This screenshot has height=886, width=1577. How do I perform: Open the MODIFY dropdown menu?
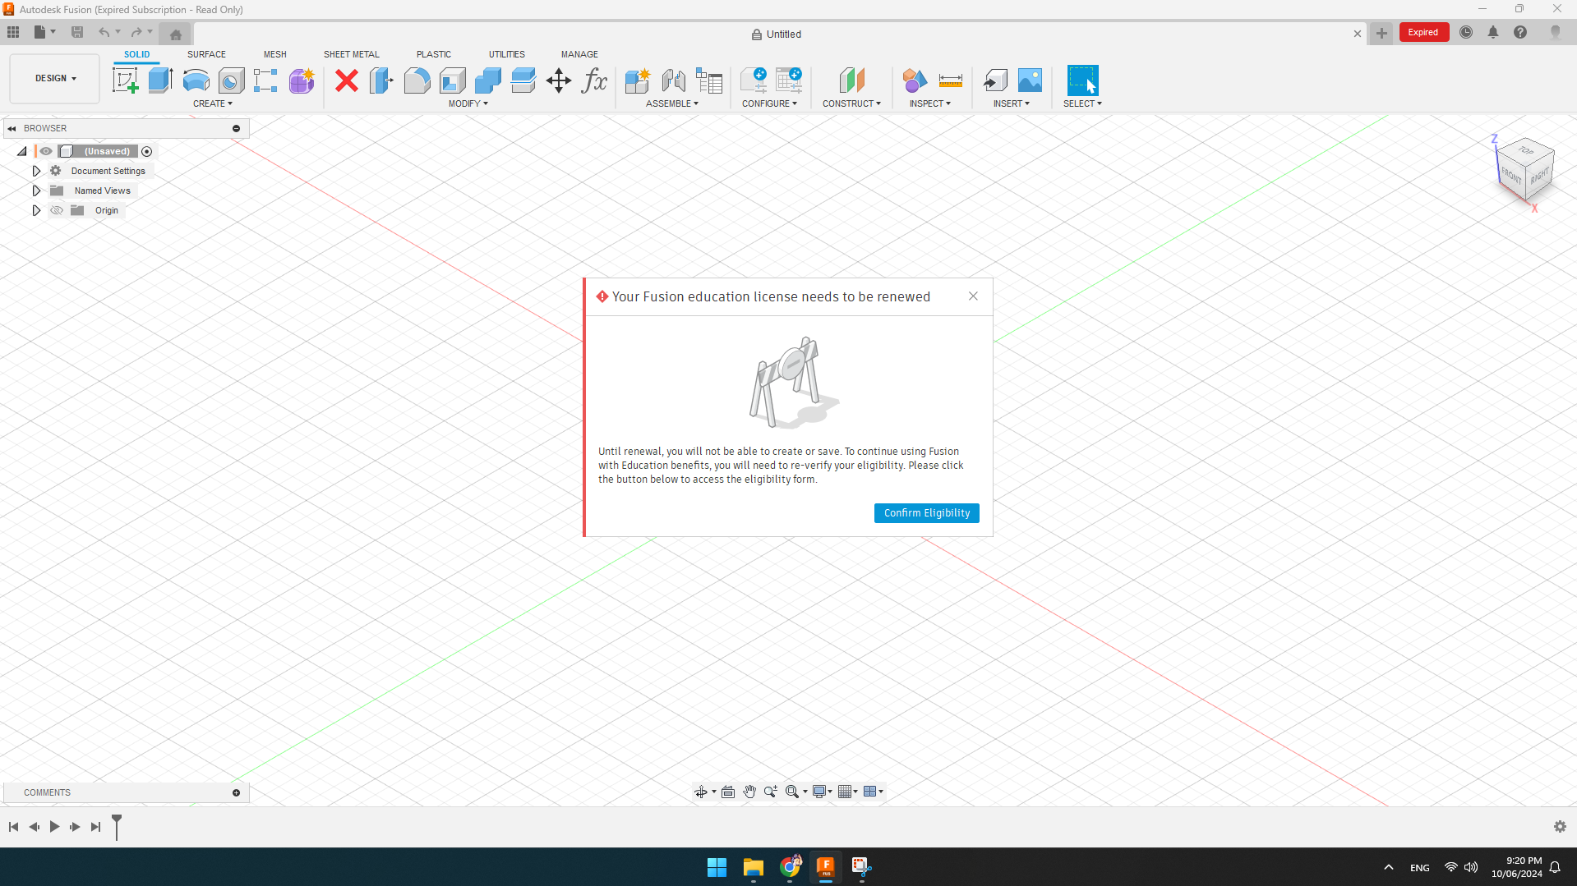tap(468, 103)
